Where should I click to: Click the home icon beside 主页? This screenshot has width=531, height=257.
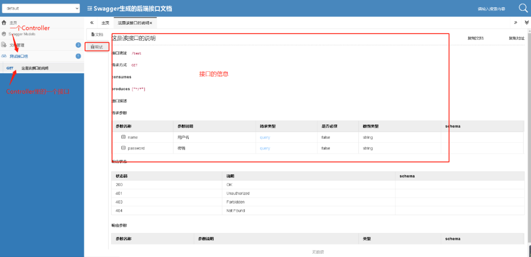[4, 23]
